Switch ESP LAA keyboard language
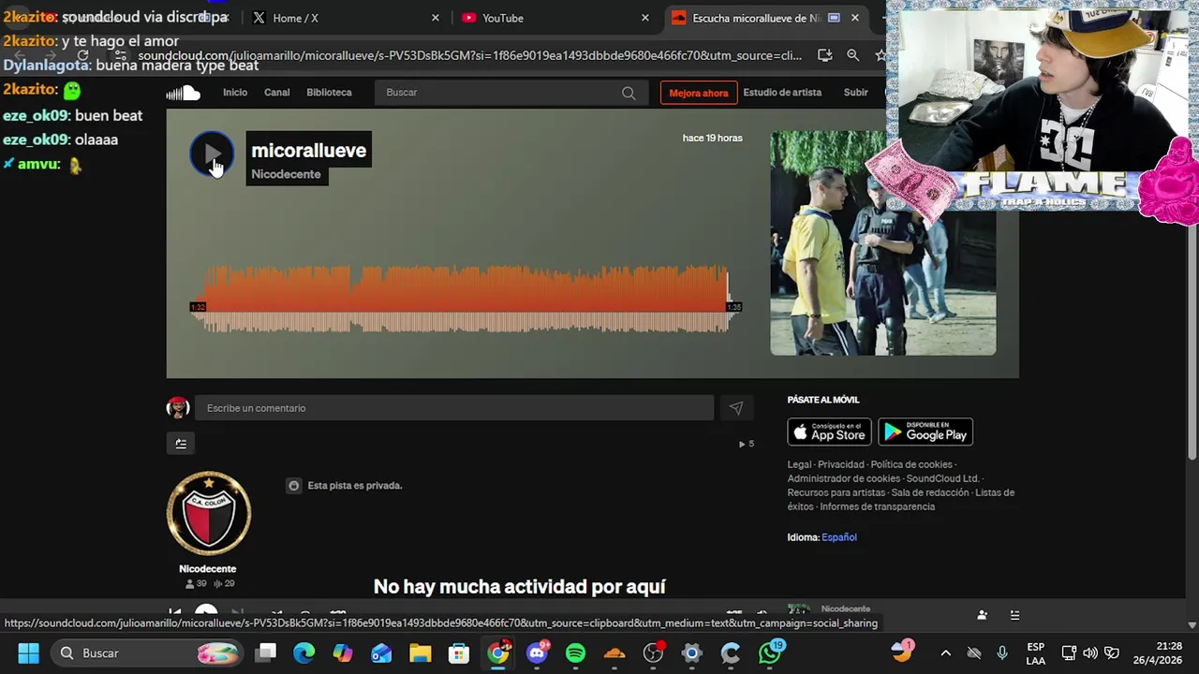 point(1035,653)
